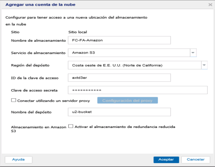Screen dimensions: 215x167
Task: Close the Agregar una cuenta de la nube dialog
Action: (x=210, y=5)
